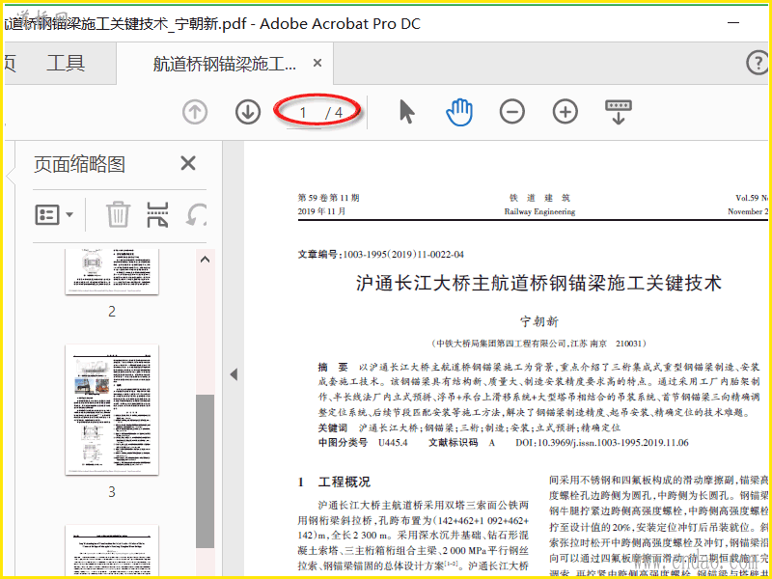
Task: Click the classification code U445.4
Action: click(393, 443)
